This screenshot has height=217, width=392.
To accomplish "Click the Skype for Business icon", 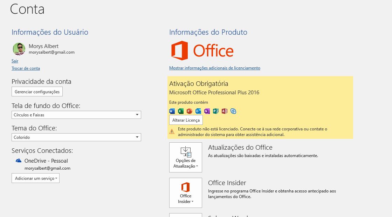I will [233, 111].
